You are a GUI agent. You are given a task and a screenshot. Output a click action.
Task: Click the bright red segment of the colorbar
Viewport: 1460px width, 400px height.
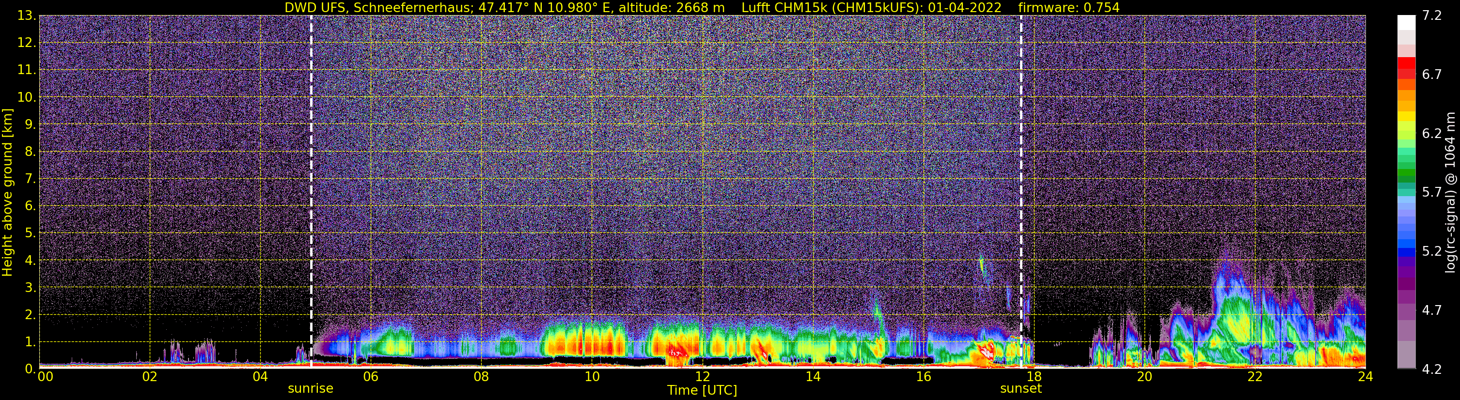pos(1406,63)
